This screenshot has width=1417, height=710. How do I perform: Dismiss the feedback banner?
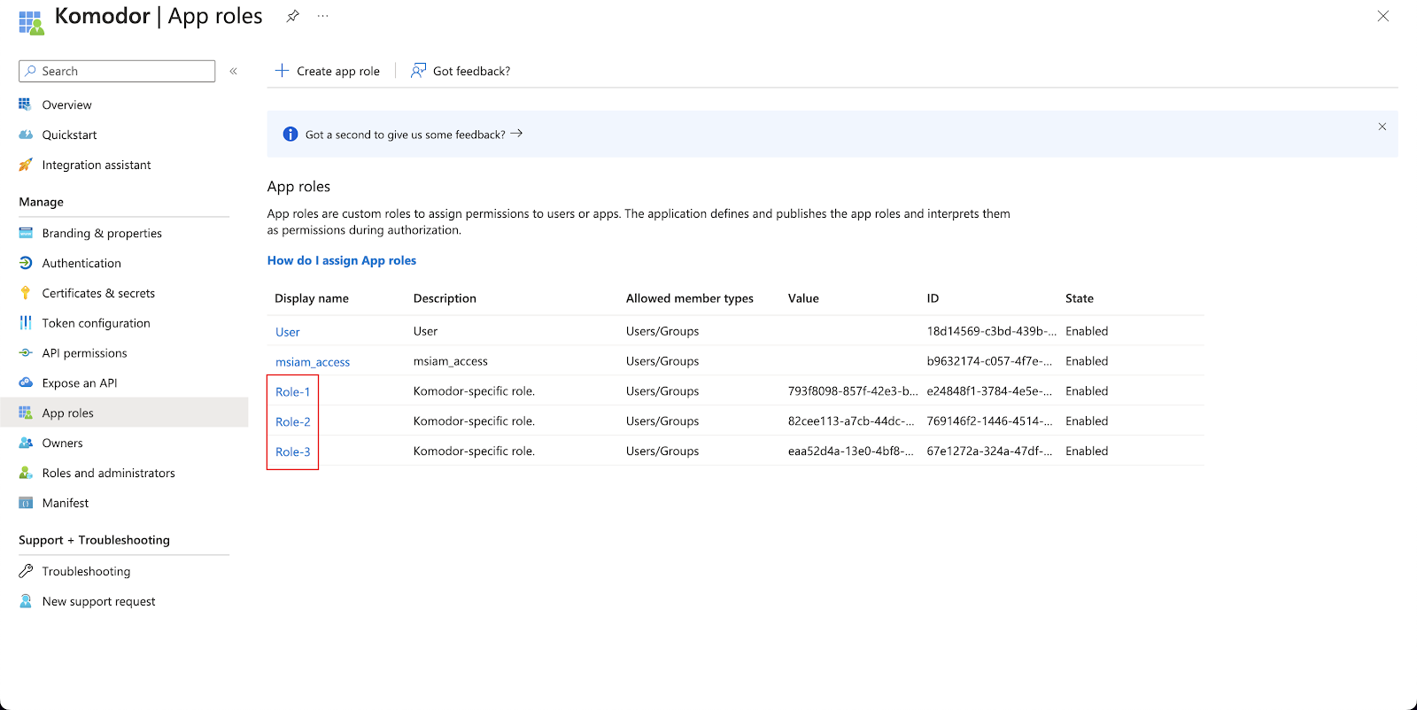pyautogui.click(x=1382, y=127)
